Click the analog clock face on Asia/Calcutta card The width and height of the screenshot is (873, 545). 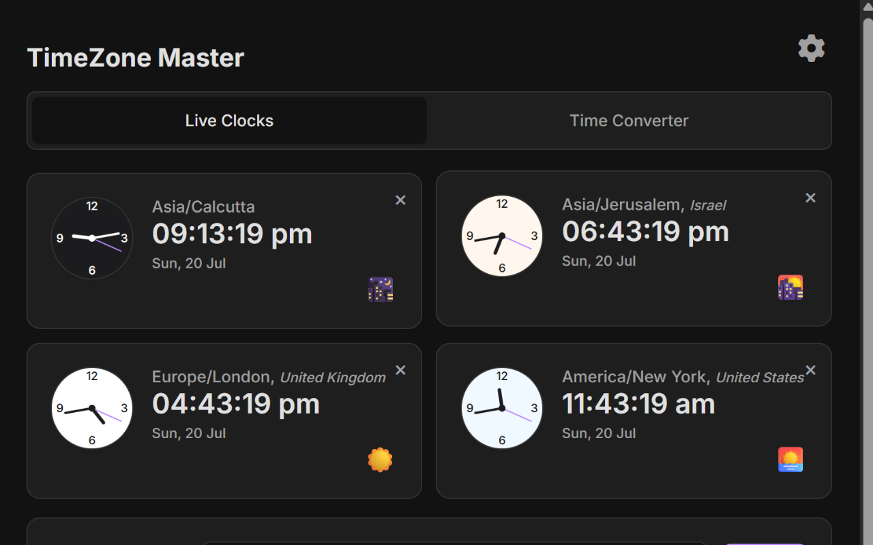pos(91,238)
